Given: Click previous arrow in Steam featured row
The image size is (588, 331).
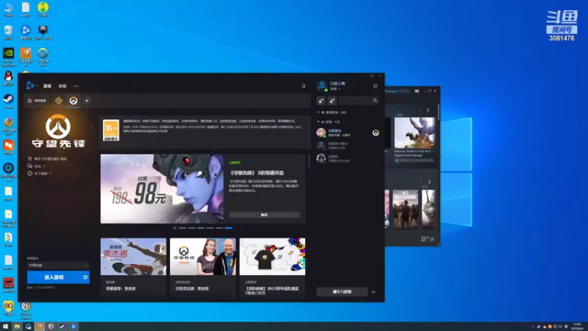Looking at the screenshot, I should click(420, 110).
